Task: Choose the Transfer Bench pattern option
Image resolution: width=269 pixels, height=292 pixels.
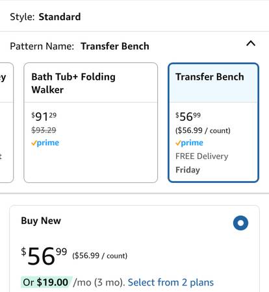Action: pos(213,123)
